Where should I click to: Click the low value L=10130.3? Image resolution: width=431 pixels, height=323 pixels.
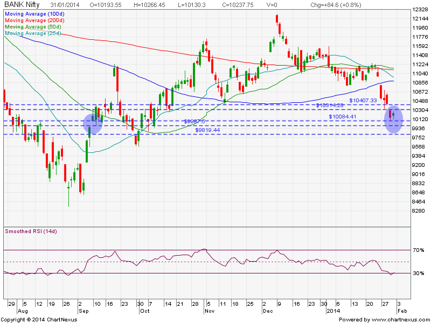(x=192, y=5)
